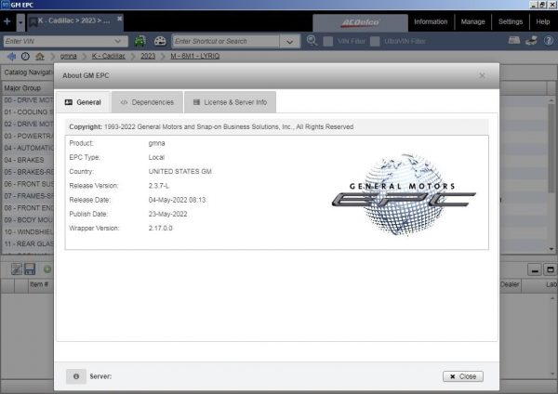The image size is (558, 394).
Task: Select 08 - FRONT END major group
Action: 28,208
